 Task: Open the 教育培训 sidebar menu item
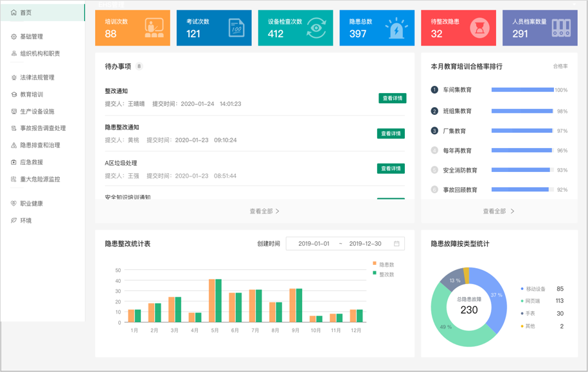[31, 94]
